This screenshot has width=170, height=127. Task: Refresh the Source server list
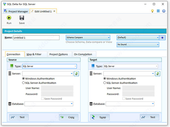76,74
